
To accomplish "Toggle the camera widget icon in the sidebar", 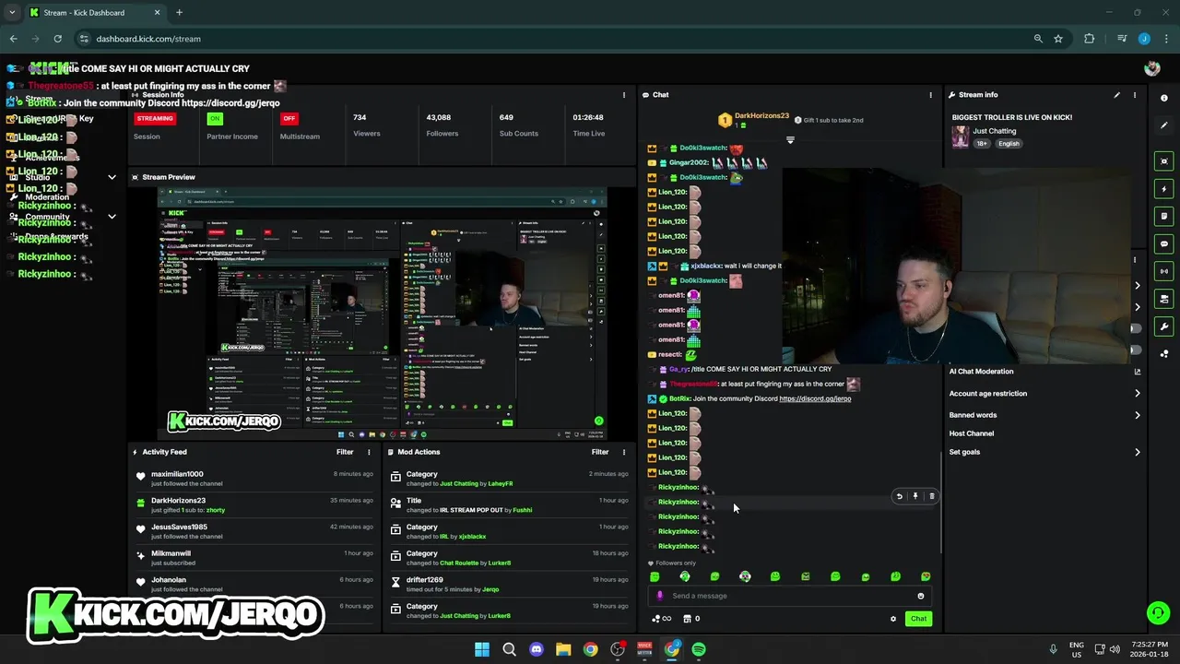I will [x=1164, y=299].
